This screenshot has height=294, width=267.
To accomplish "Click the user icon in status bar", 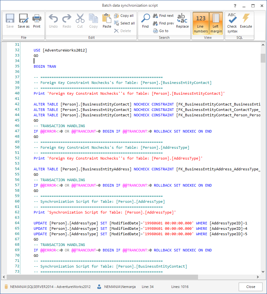I will [99, 287].
